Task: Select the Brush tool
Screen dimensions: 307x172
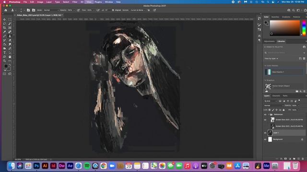Action: 4,36
